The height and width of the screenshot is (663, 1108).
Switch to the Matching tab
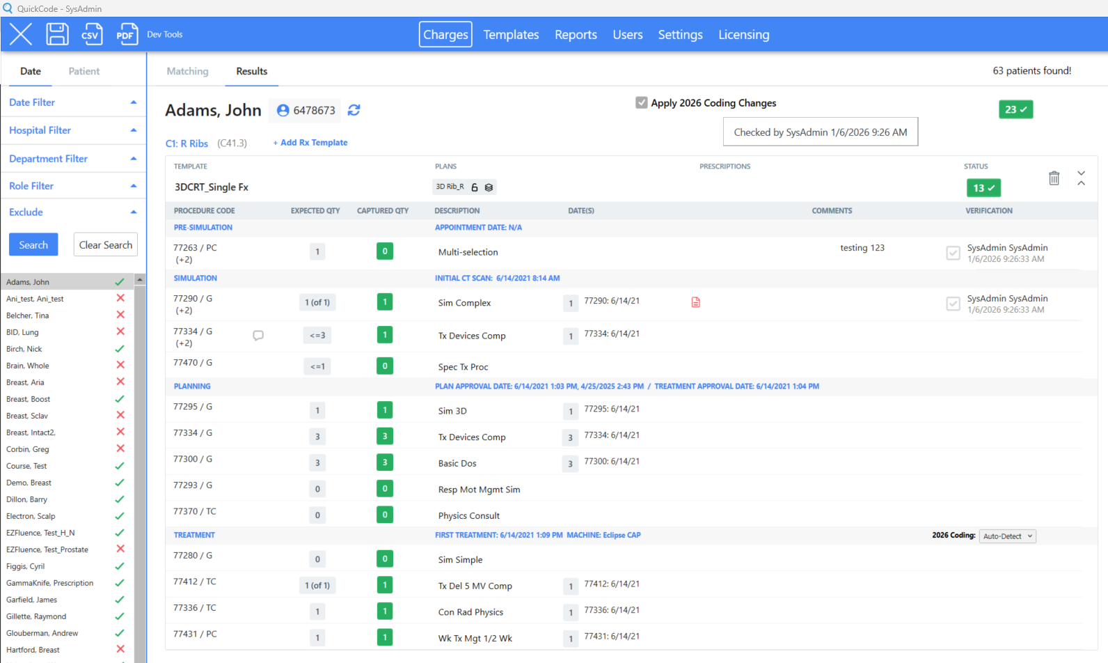(x=187, y=71)
